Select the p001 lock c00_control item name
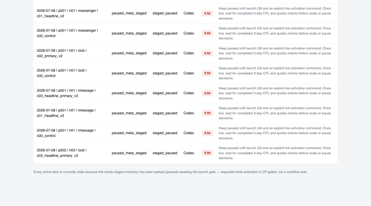Screen dimensions: 371x206 62,73
